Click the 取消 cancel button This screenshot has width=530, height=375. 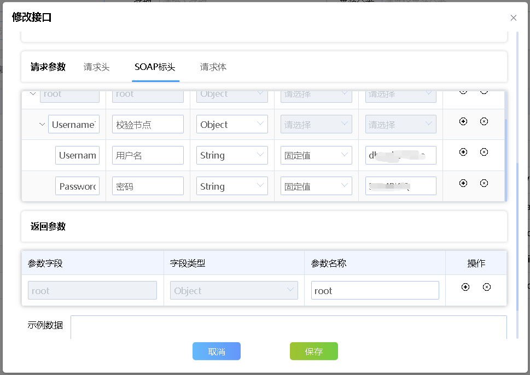point(216,351)
